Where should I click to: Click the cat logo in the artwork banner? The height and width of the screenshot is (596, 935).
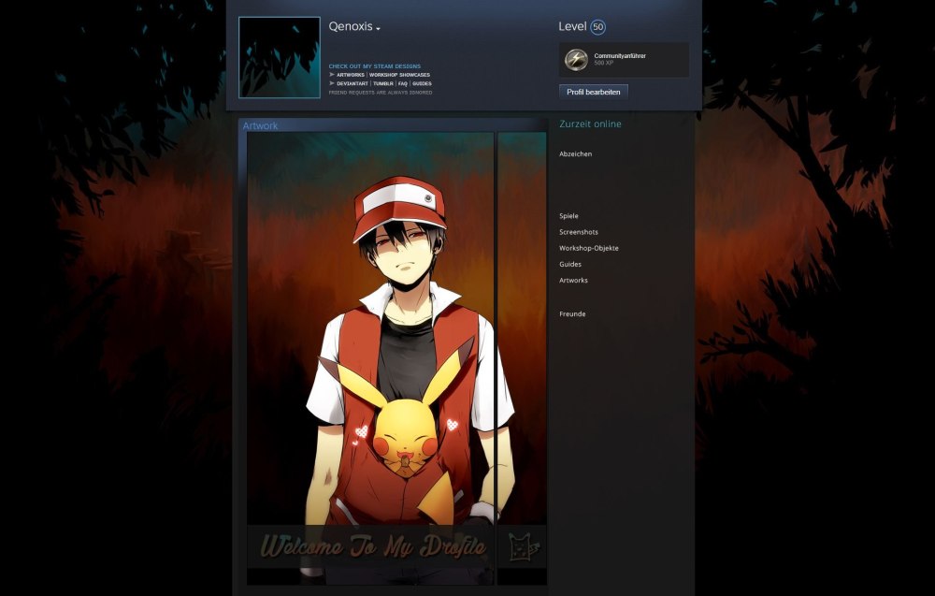tap(523, 547)
